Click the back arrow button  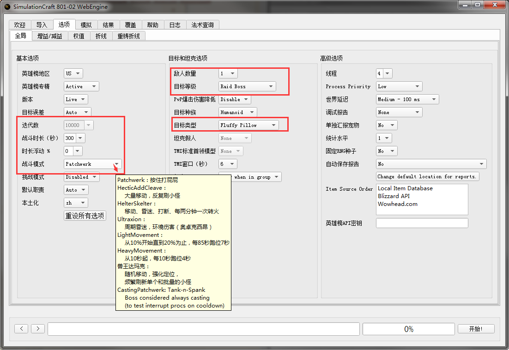(x=21, y=329)
